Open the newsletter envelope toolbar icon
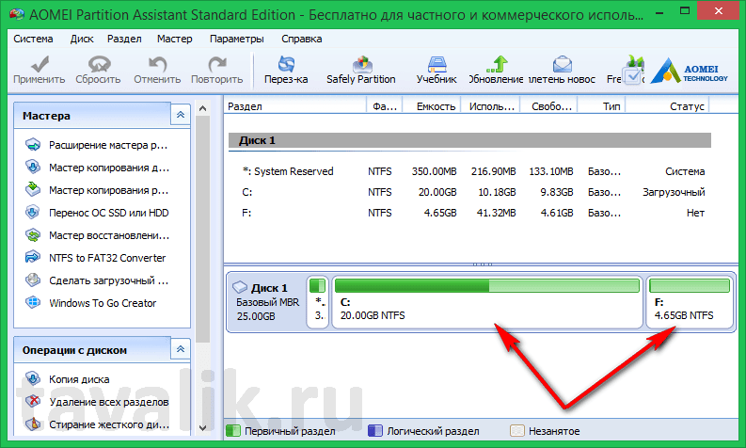This screenshot has width=746, height=448. [x=563, y=64]
